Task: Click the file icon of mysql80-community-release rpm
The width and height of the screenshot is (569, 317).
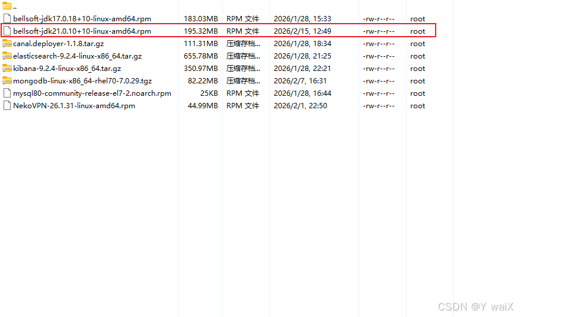Action: pos(7,93)
